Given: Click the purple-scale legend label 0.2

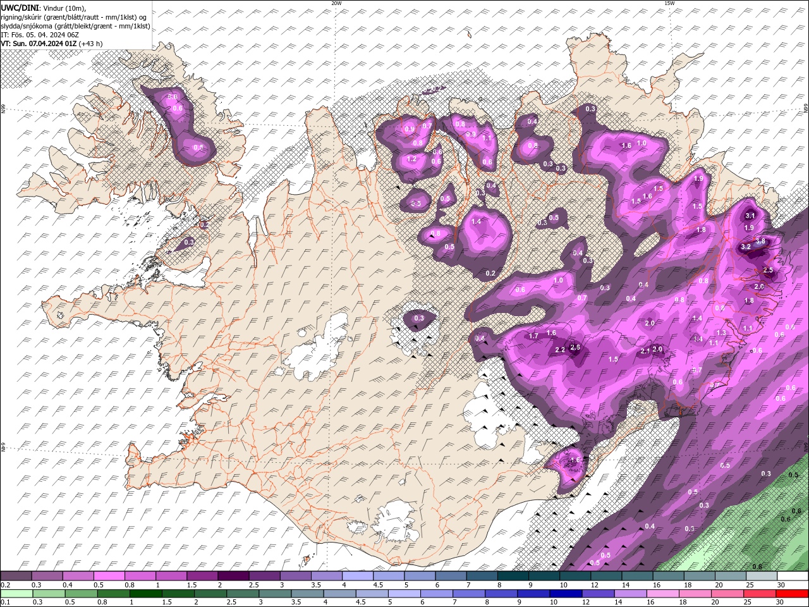Looking at the screenshot, I should [x=5, y=585].
